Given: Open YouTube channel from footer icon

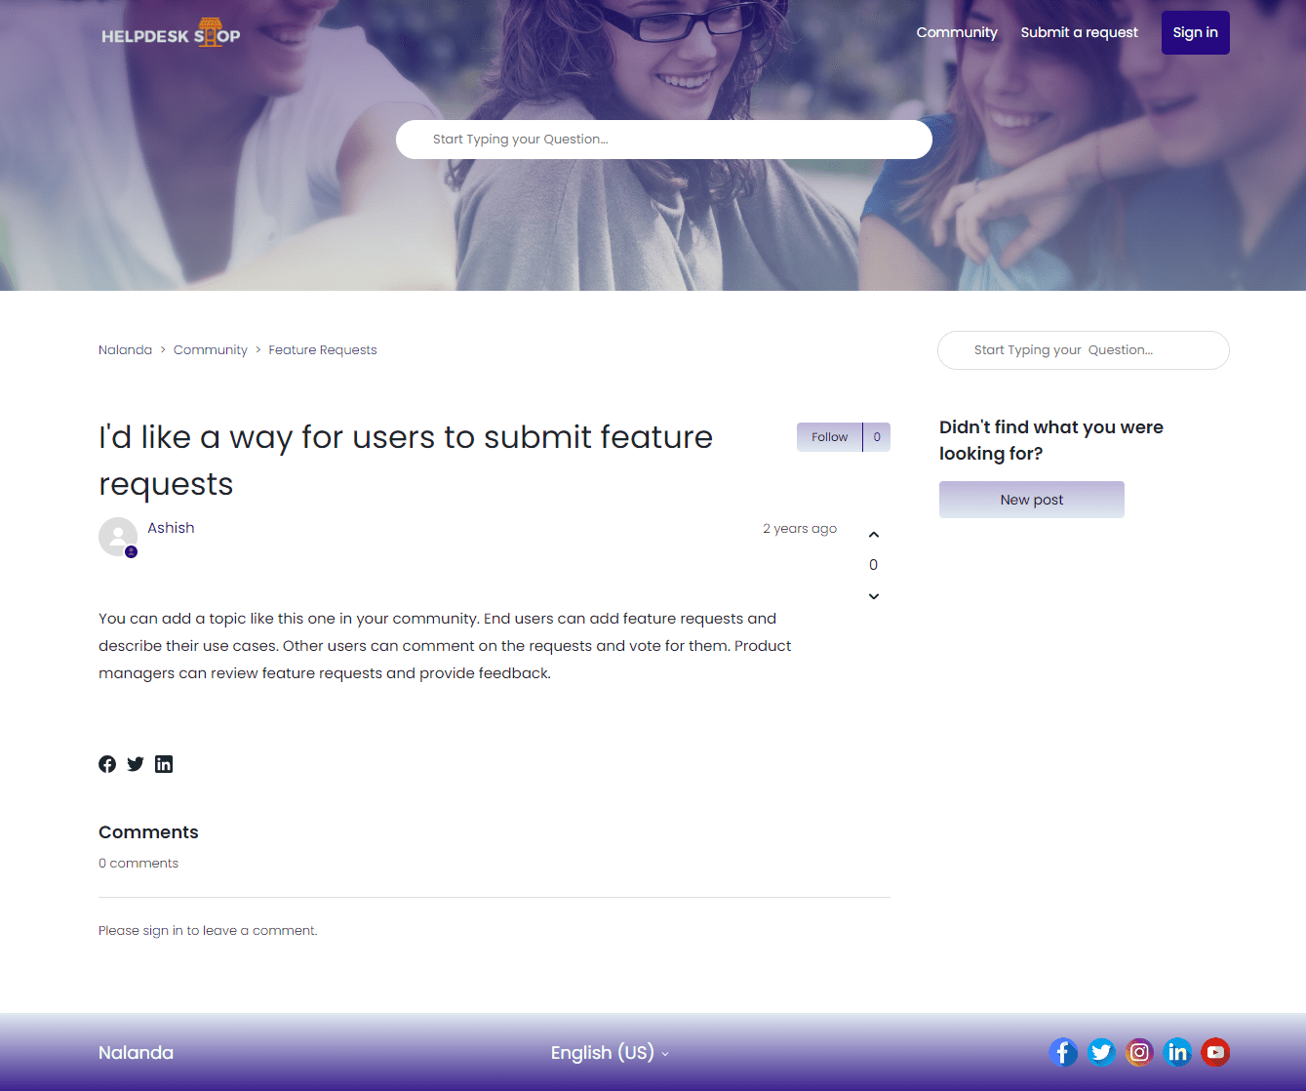Looking at the screenshot, I should [x=1215, y=1052].
